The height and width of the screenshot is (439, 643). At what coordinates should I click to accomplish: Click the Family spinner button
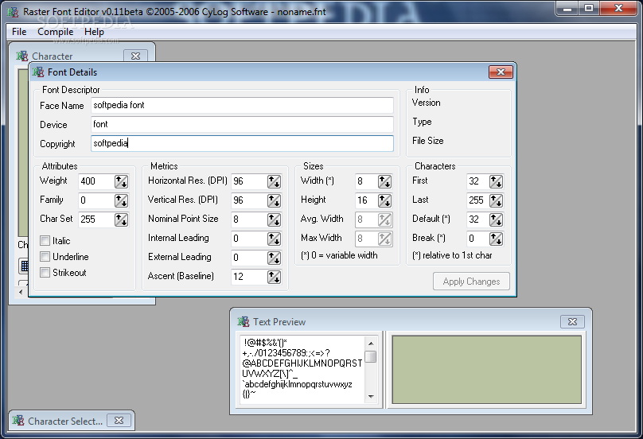tap(121, 200)
